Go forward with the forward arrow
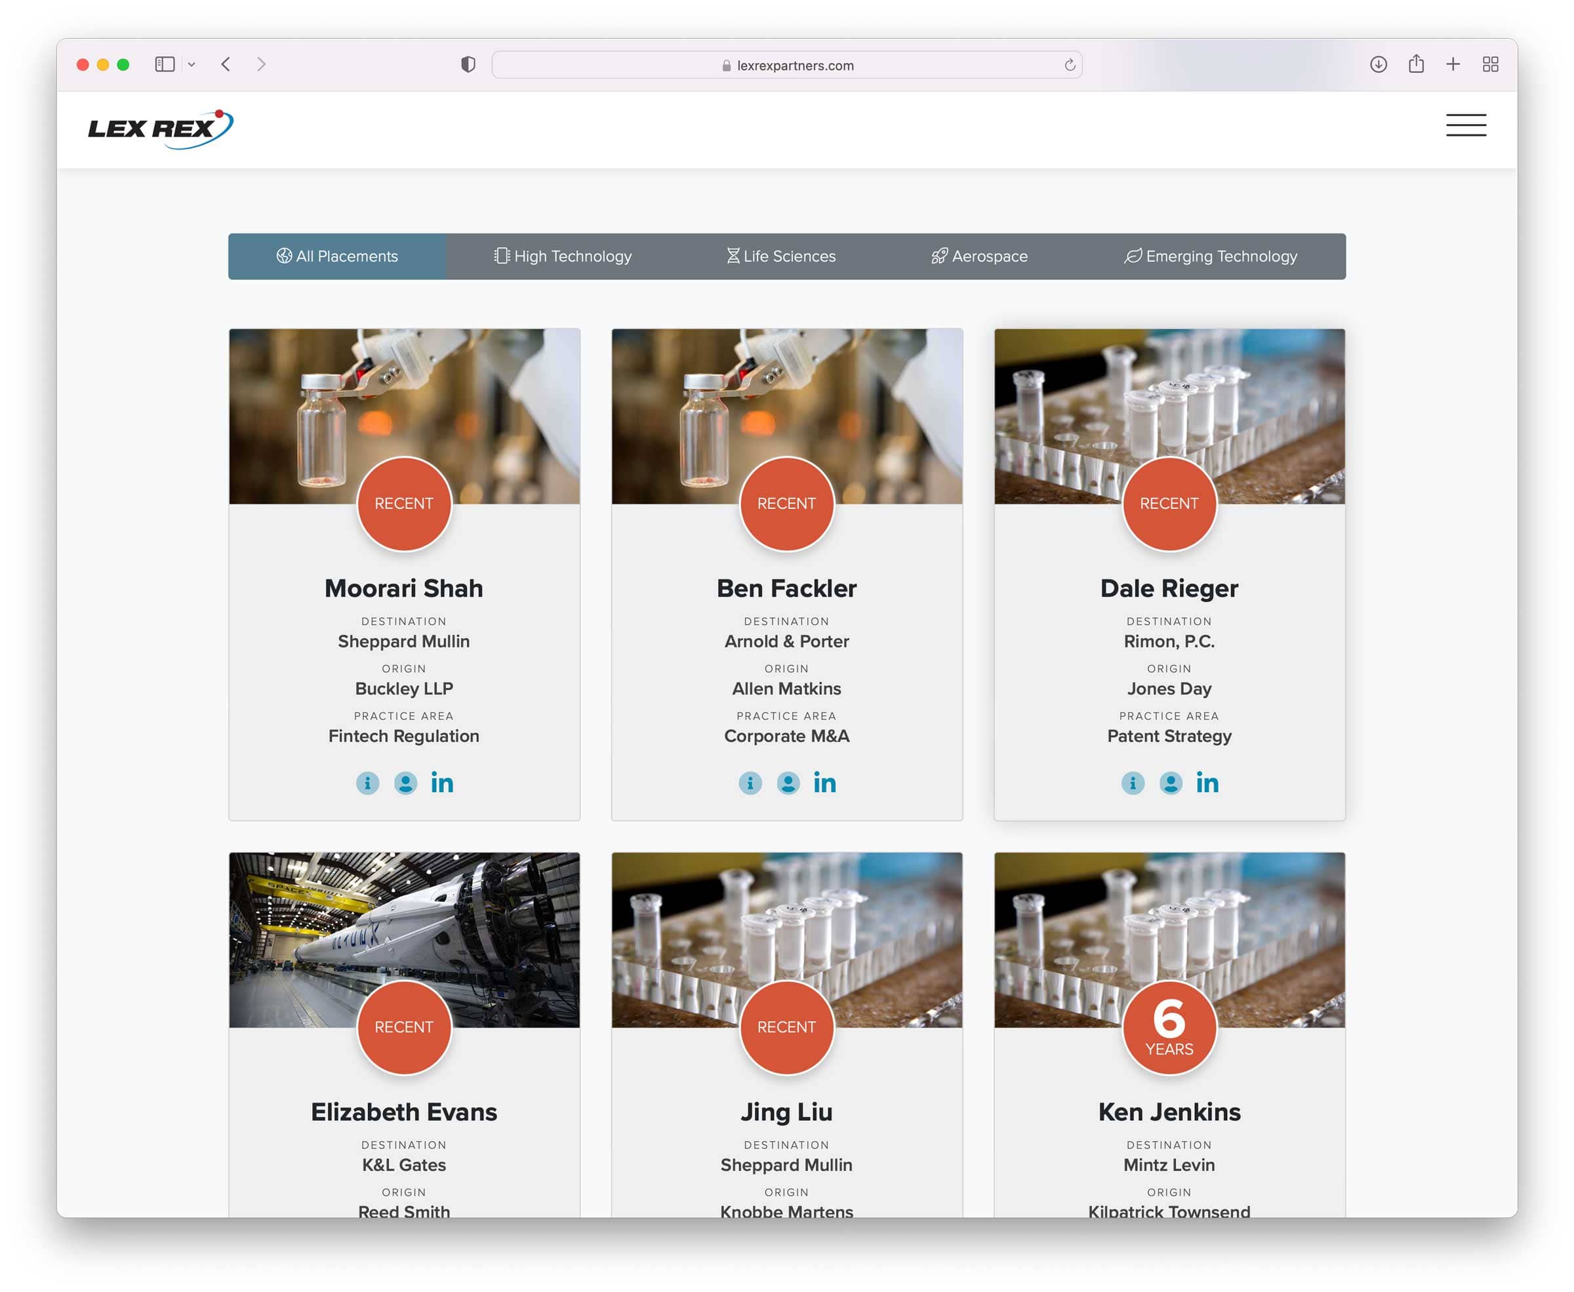The image size is (1574, 1292). (x=261, y=65)
